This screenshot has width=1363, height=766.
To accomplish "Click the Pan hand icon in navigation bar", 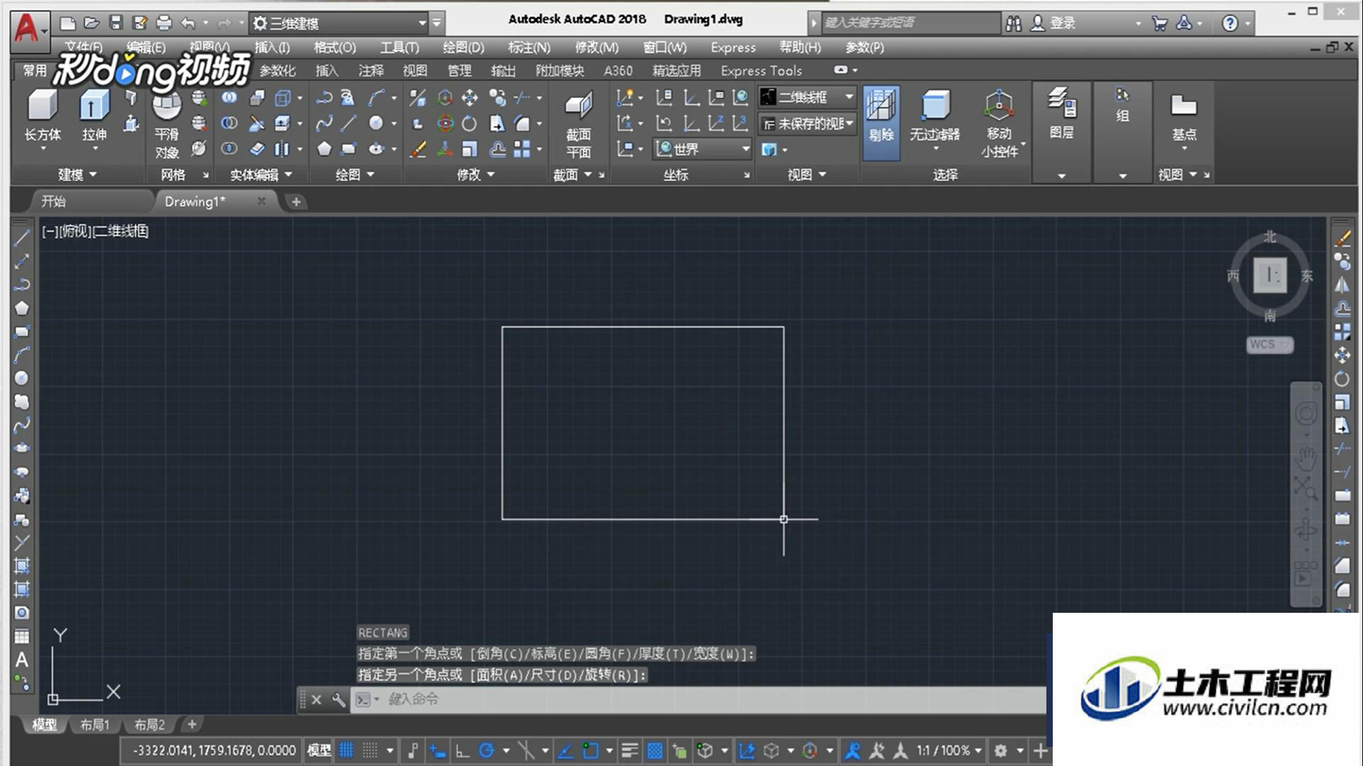I will pyautogui.click(x=1306, y=457).
